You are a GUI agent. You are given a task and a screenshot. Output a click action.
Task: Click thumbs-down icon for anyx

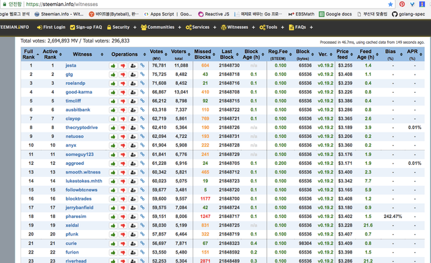[123, 145]
